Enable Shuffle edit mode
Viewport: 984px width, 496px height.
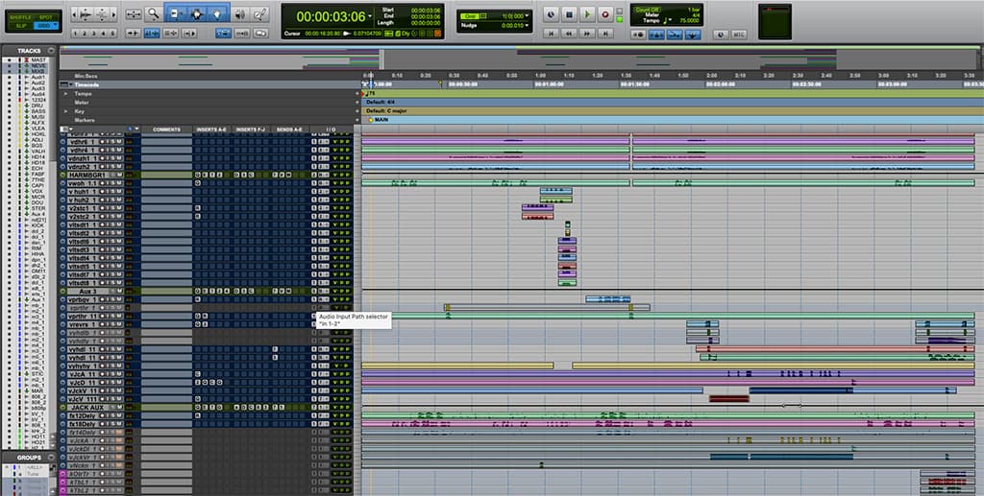pyautogui.click(x=20, y=17)
